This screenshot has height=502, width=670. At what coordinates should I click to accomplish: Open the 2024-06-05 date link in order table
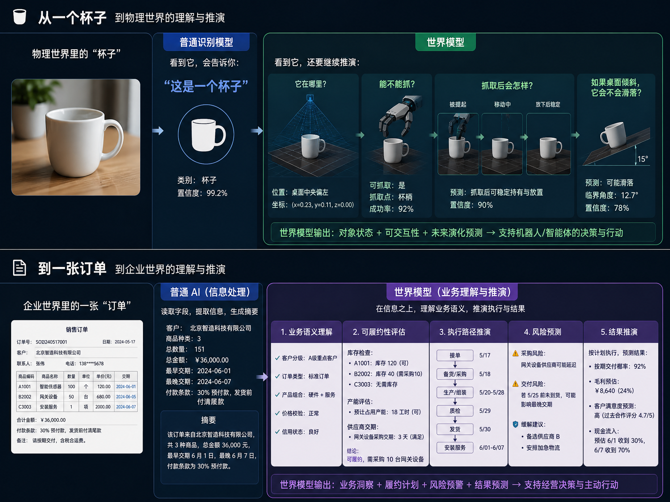(x=126, y=397)
